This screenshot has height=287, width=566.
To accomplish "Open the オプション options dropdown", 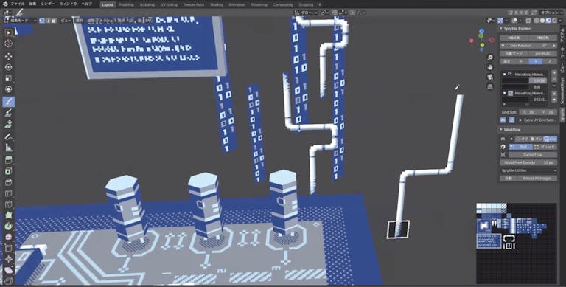I will tap(551, 13).
